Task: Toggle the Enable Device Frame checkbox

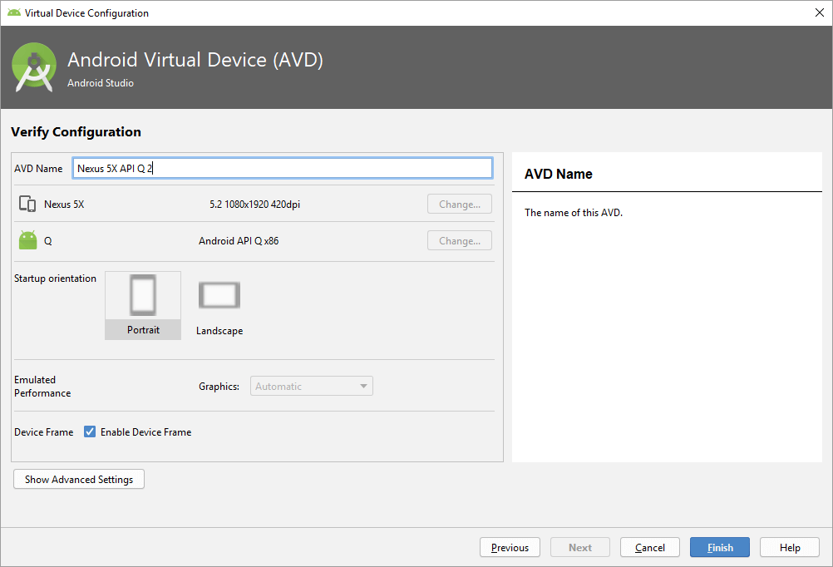Action: click(x=90, y=432)
